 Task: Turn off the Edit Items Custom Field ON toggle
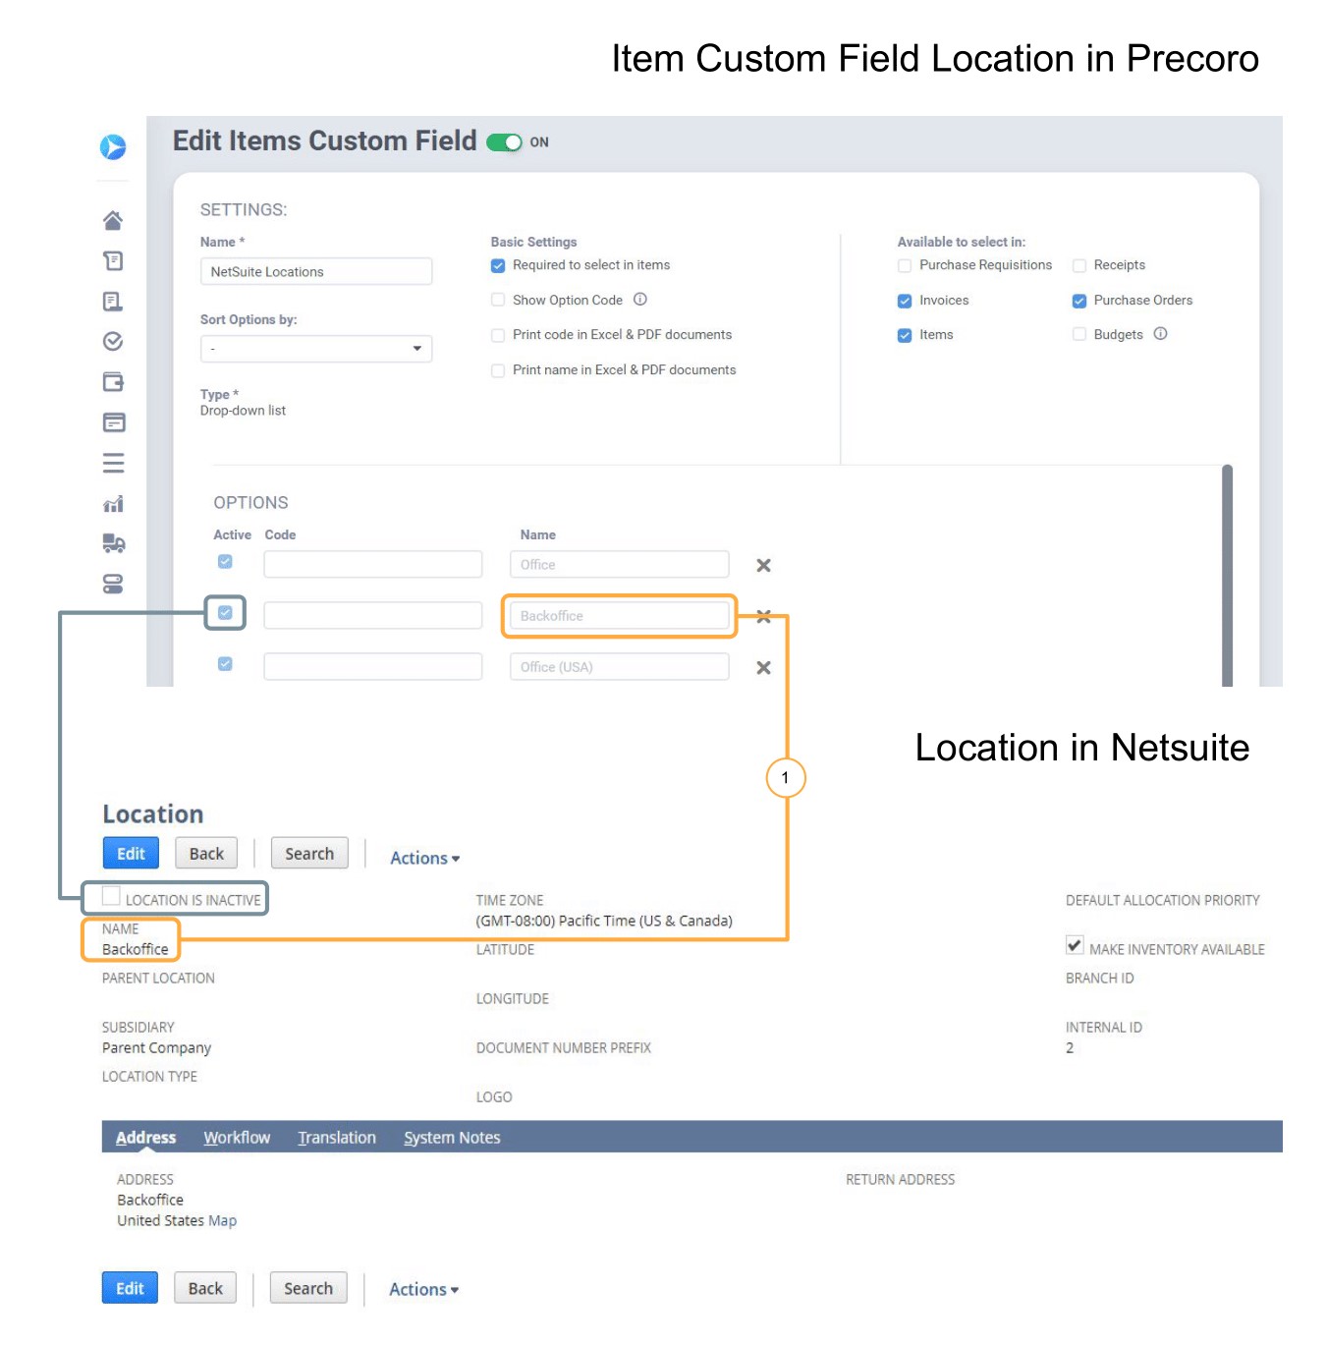point(505,141)
